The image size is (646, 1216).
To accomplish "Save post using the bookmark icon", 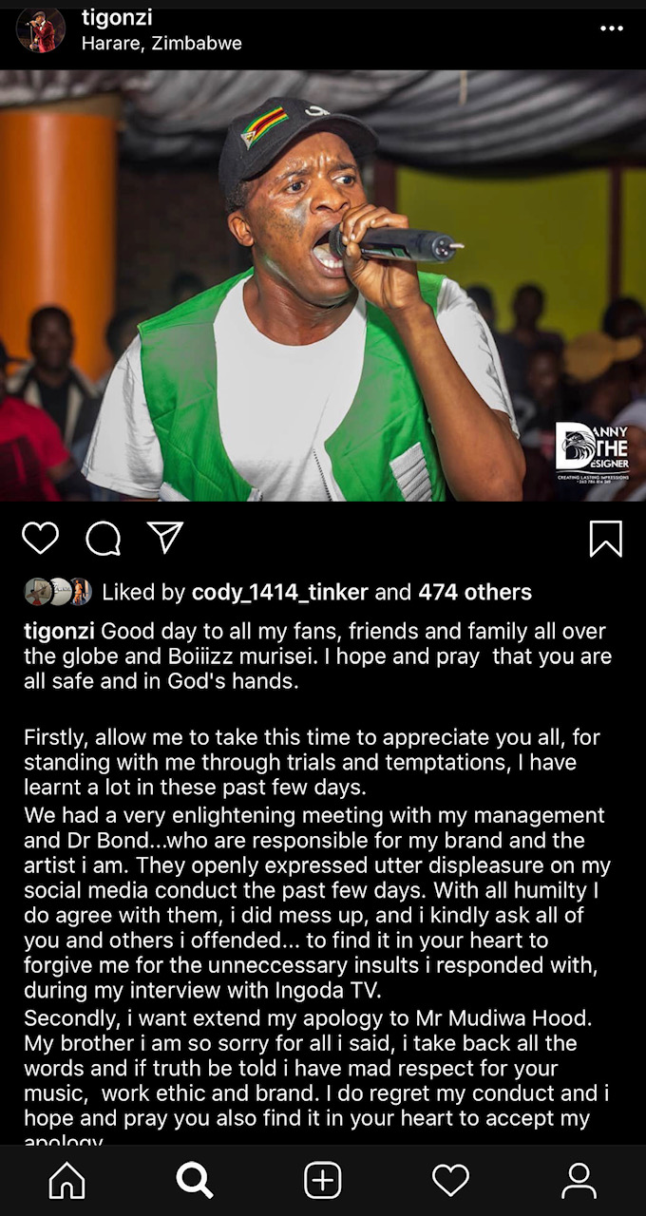I will point(606,539).
